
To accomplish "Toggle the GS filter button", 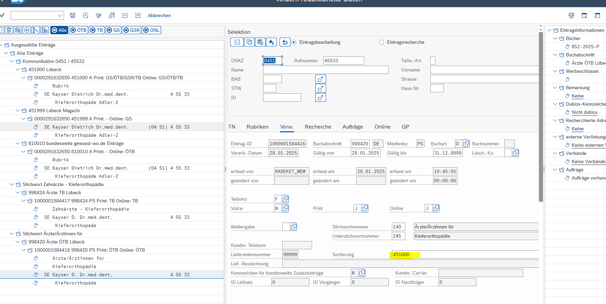I will point(113,30).
